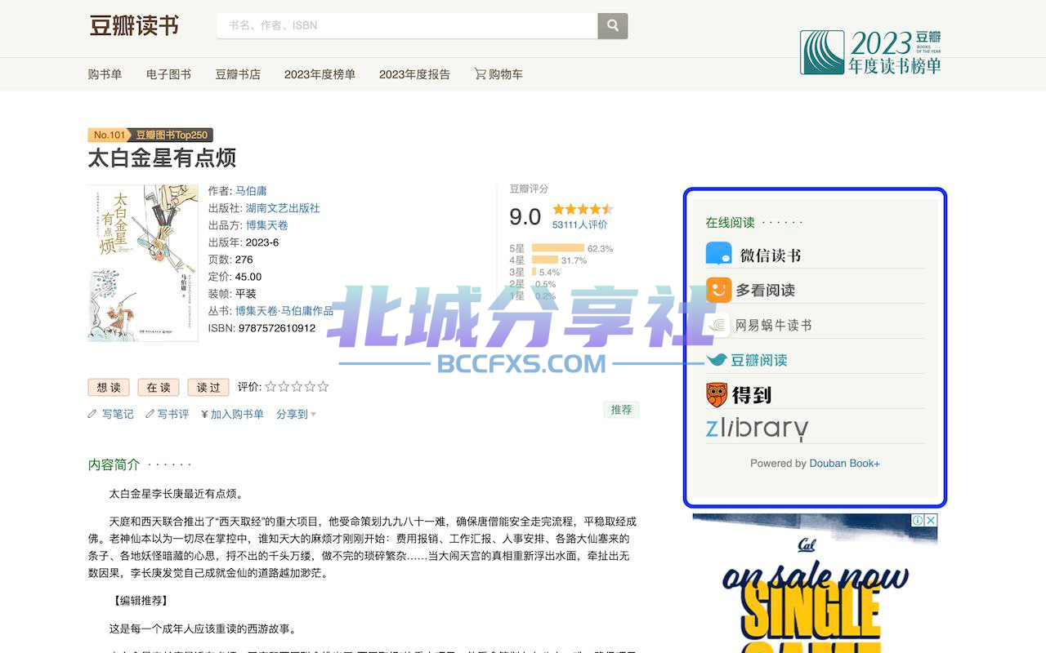Open the 豆瓣阅读 bird icon
Image resolution: width=1046 pixels, height=653 pixels.
coord(717,360)
